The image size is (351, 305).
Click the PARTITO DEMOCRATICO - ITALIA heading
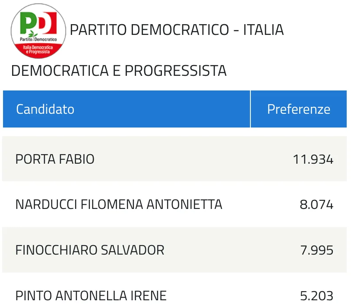point(177,30)
